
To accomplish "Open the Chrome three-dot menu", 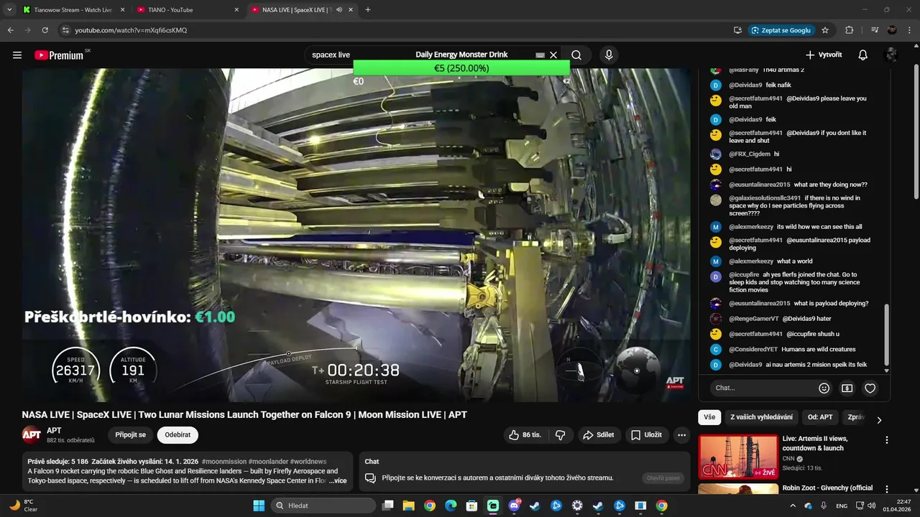I will 909,30.
